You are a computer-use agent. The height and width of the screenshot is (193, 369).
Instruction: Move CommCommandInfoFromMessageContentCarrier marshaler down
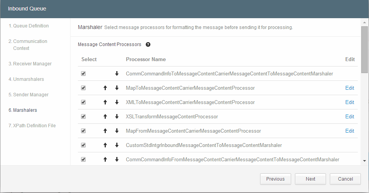[x=117, y=159]
